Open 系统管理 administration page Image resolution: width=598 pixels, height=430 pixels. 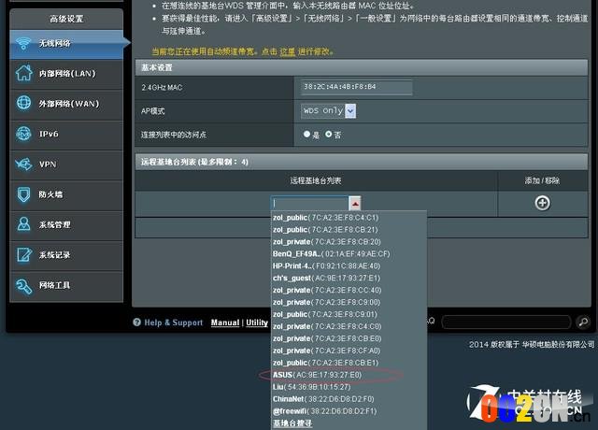tap(66, 224)
